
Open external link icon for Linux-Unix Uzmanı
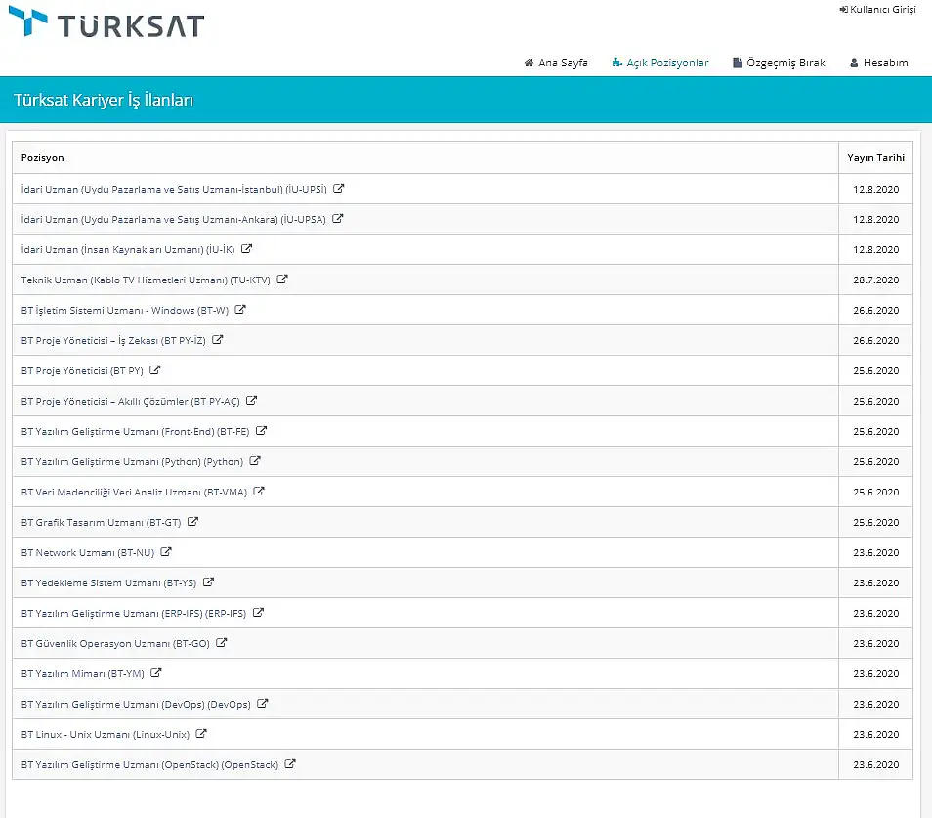point(201,734)
